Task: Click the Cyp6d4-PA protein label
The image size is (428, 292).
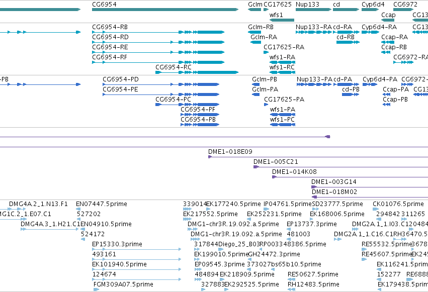Action: point(380,79)
